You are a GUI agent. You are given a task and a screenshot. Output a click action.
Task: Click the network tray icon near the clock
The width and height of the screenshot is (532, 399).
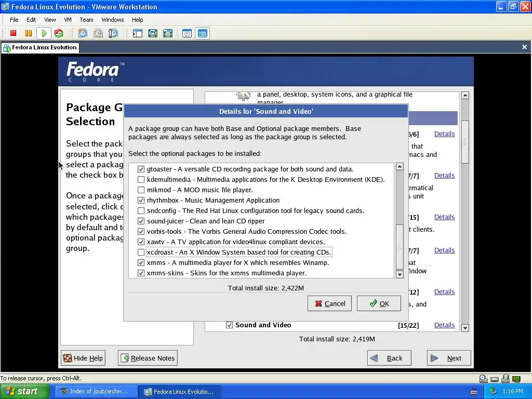tap(494, 392)
